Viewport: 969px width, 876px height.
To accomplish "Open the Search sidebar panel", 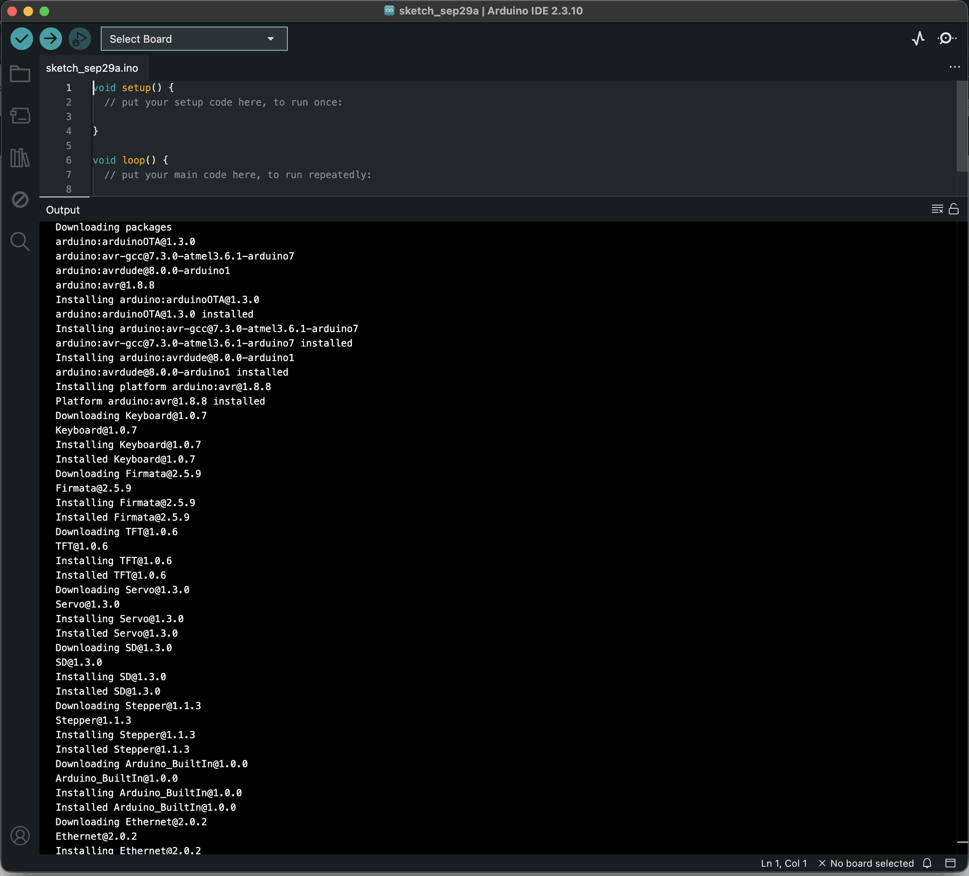I will tap(20, 242).
